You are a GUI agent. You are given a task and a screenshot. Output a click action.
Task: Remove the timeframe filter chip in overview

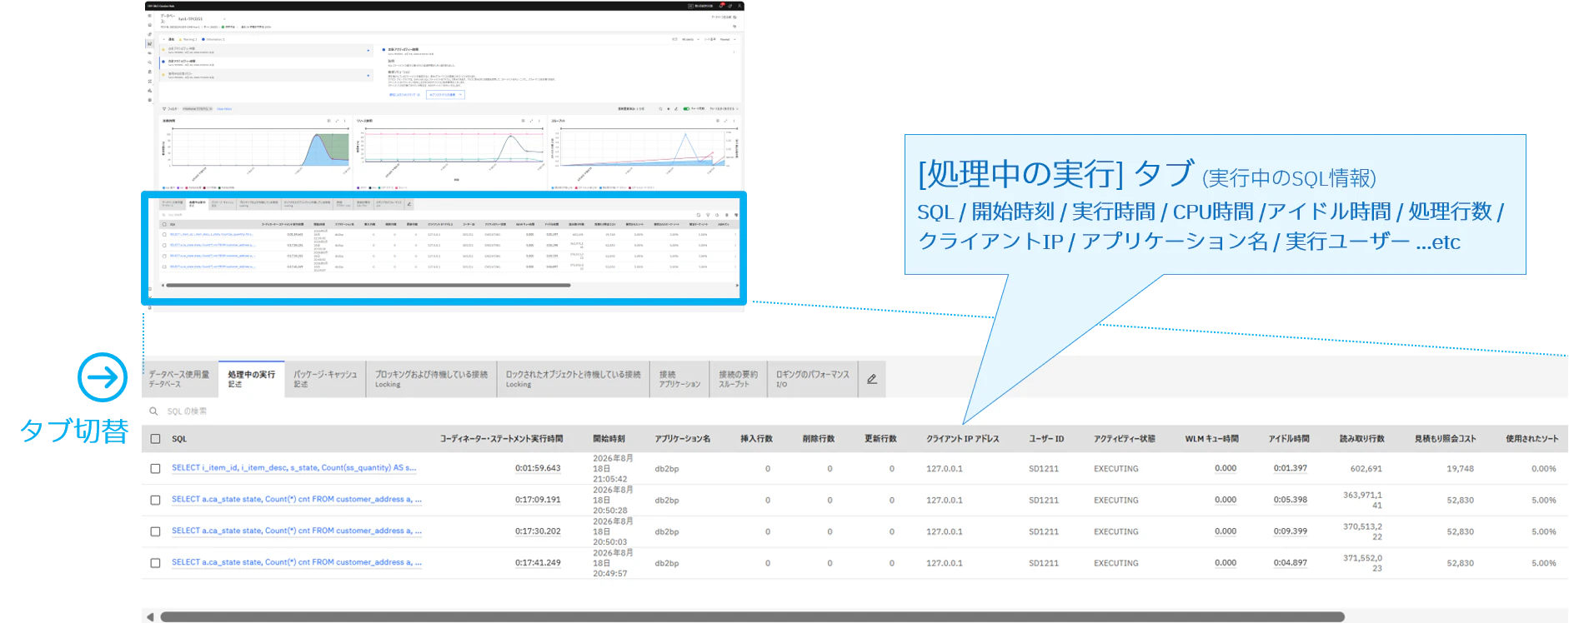click(210, 108)
